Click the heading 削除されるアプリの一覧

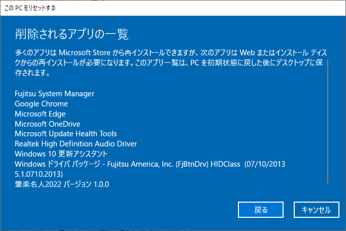72,34
